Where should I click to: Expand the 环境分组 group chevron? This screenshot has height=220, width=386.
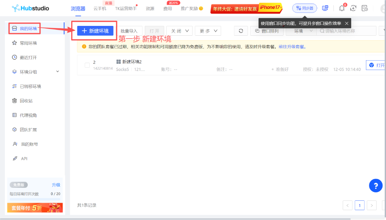point(58,72)
